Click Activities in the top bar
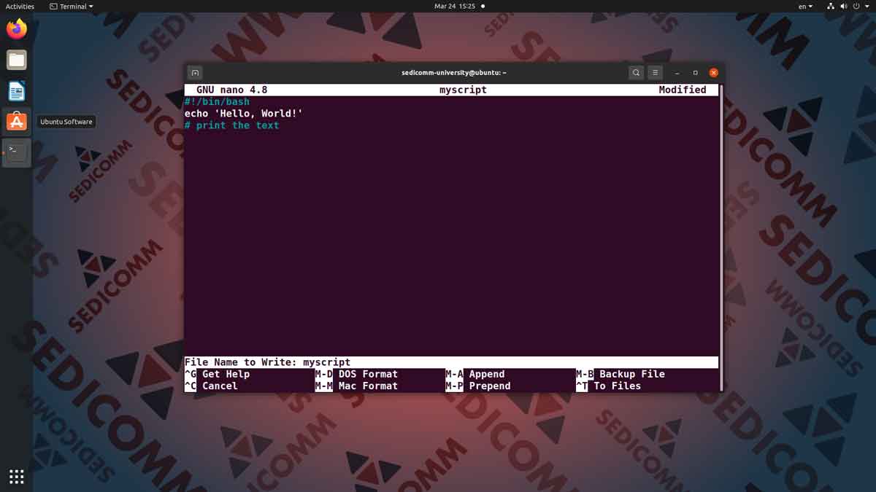The image size is (876, 492). point(19,6)
